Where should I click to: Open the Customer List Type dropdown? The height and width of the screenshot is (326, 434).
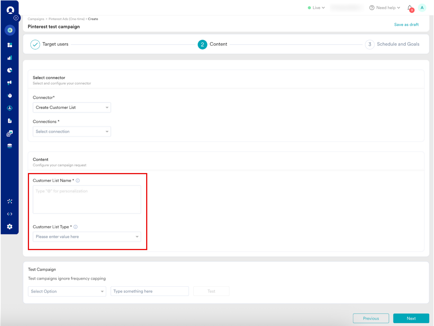coord(87,237)
